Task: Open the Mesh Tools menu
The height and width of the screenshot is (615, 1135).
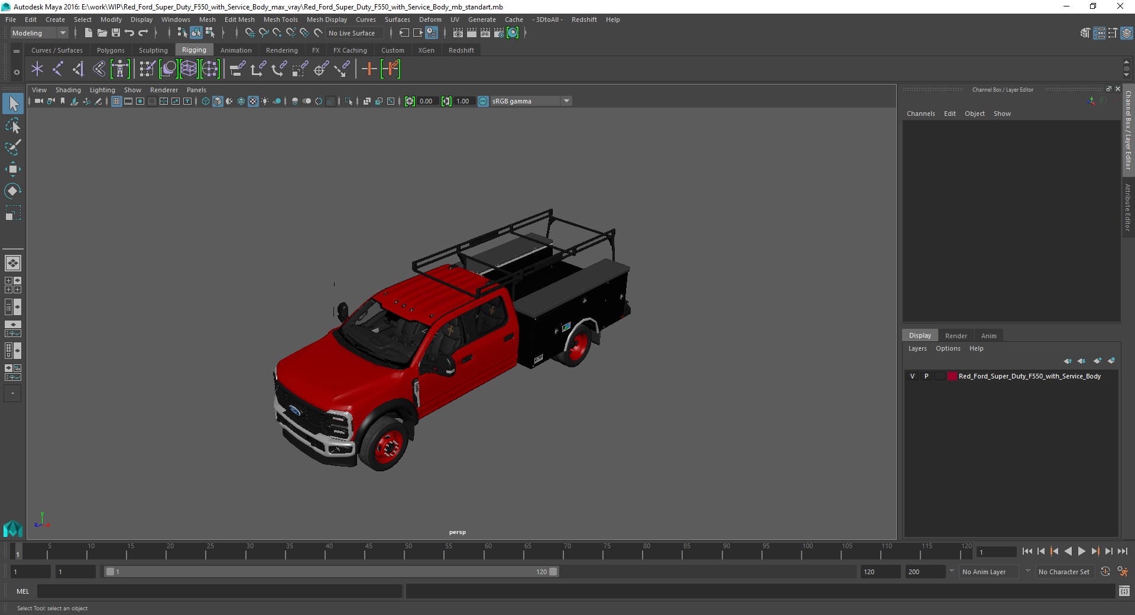Action: pos(280,20)
